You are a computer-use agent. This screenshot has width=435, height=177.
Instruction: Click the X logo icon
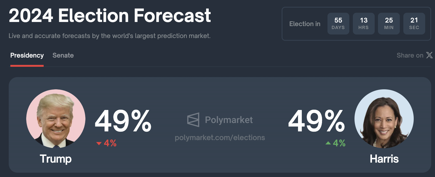(x=429, y=55)
